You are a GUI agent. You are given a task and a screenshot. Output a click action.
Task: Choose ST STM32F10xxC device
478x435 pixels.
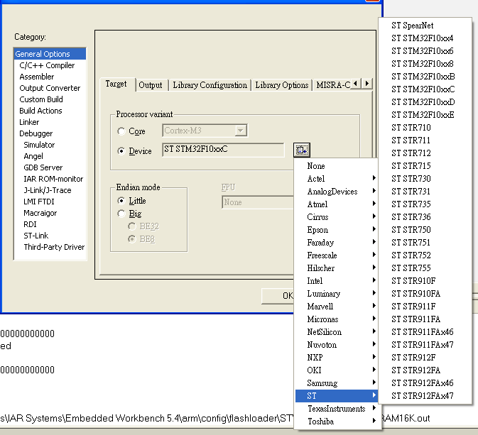click(x=425, y=89)
